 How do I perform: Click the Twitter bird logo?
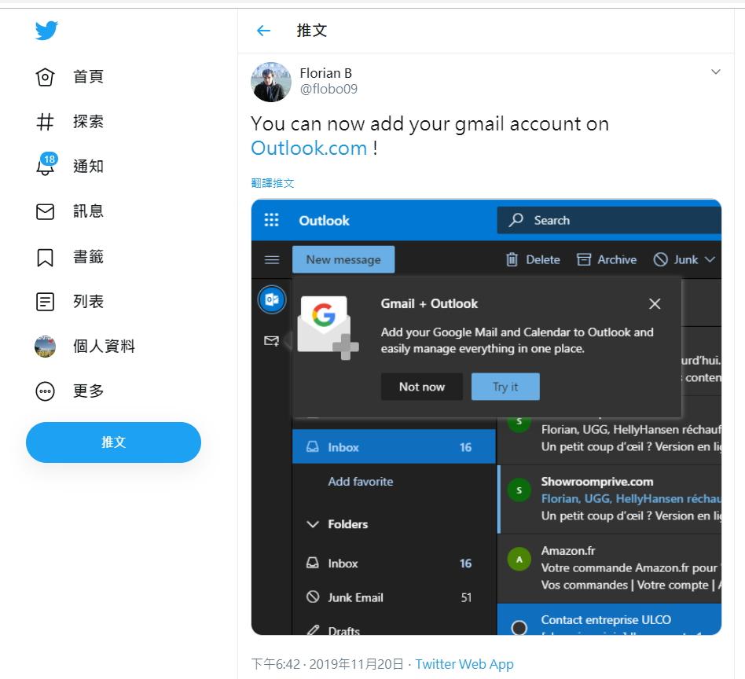pyautogui.click(x=46, y=31)
